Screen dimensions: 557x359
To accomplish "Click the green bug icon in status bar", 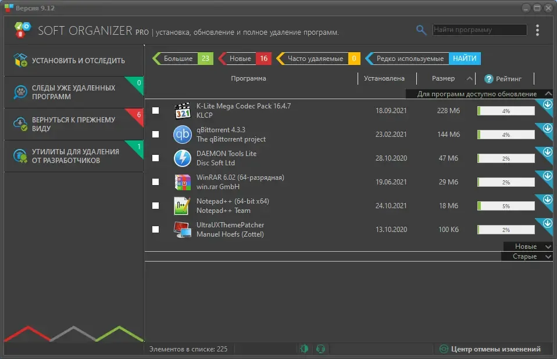I will coord(304,349).
